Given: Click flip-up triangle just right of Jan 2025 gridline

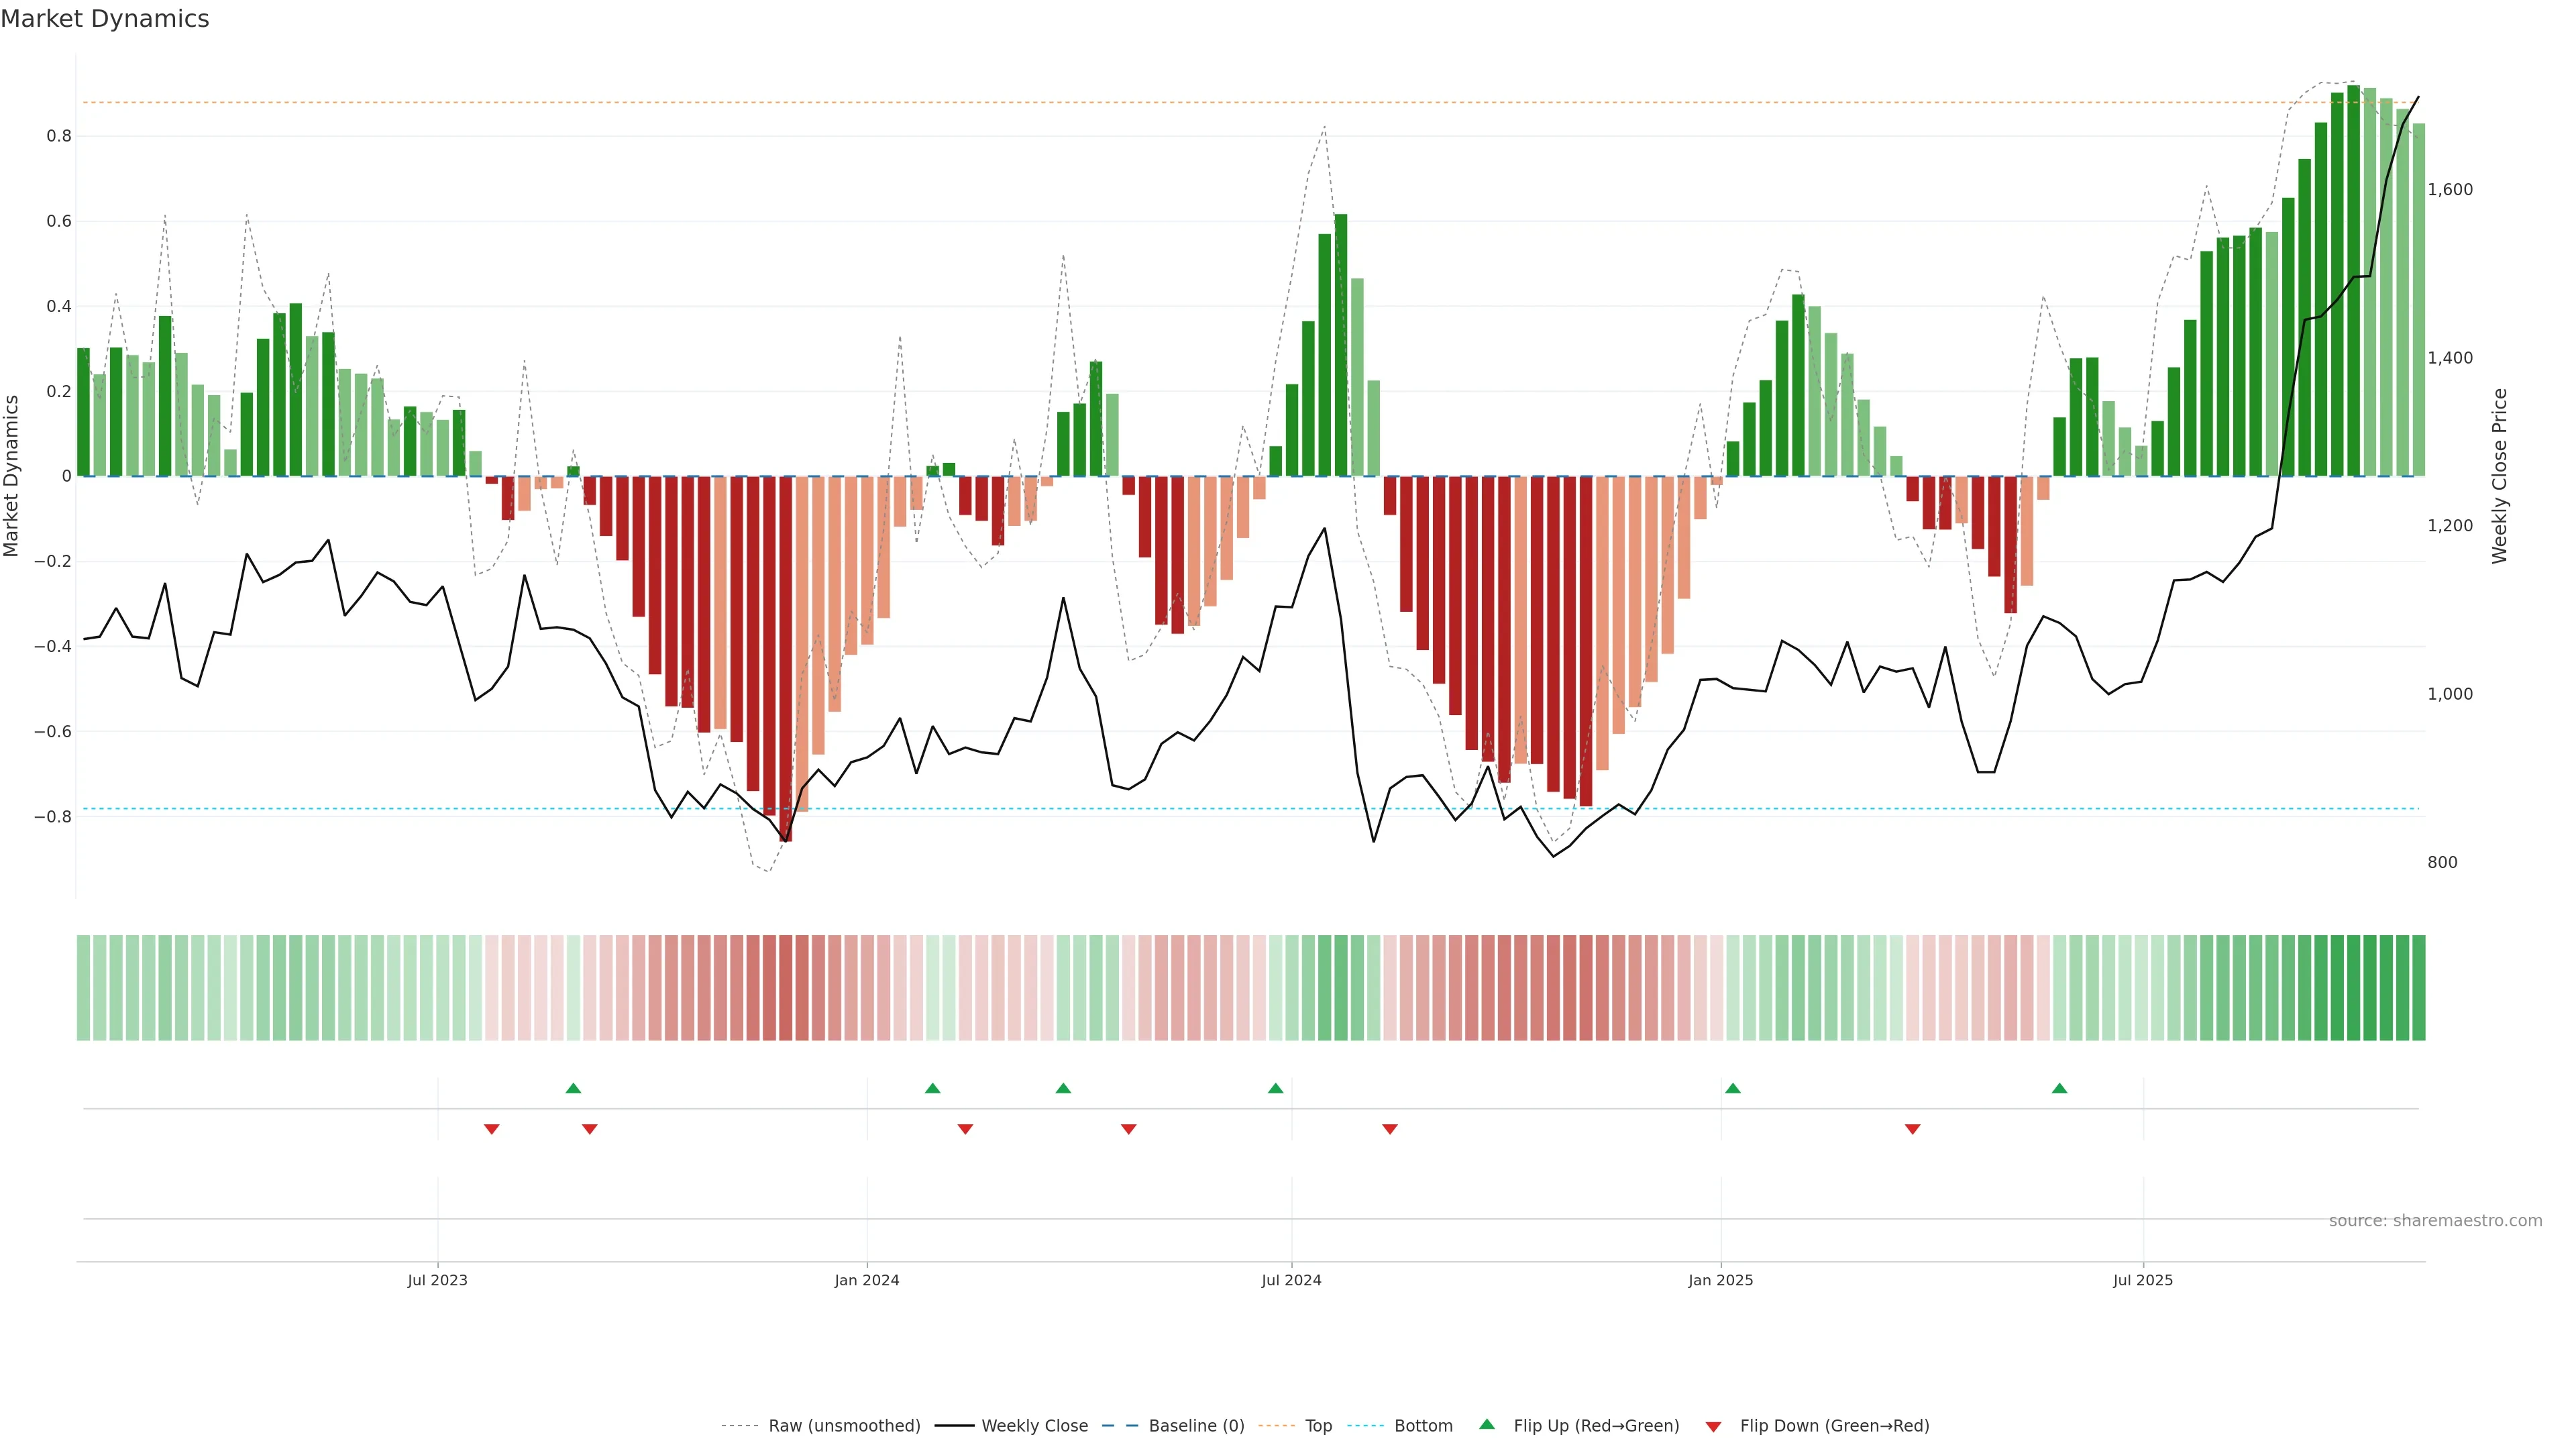Looking at the screenshot, I should (x=1733, y=1088).
